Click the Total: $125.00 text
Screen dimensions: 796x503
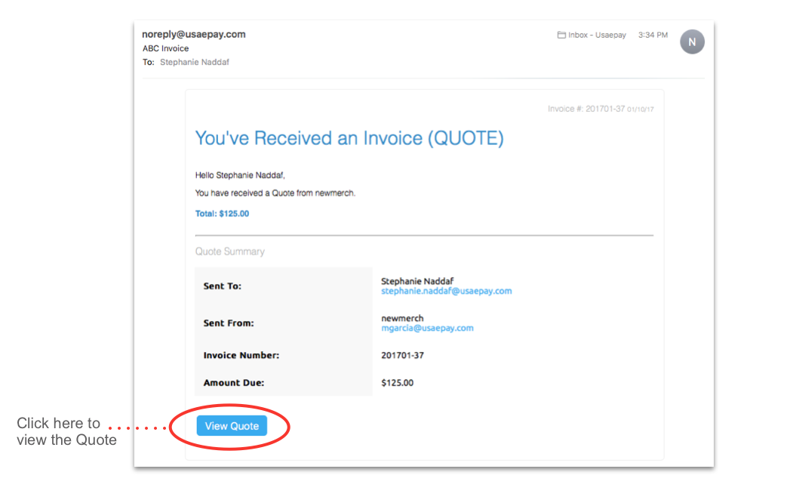pyautogui.click(x=221, y=213)
